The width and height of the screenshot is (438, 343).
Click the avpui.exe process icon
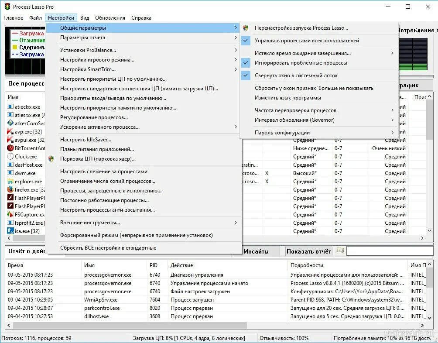coord(10,140)
